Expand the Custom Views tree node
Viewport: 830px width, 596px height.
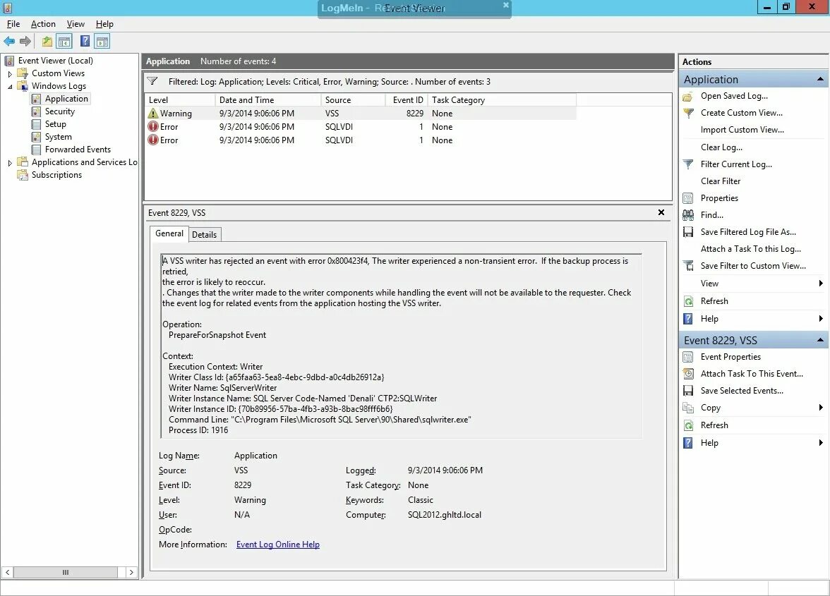tap(10, 74)
